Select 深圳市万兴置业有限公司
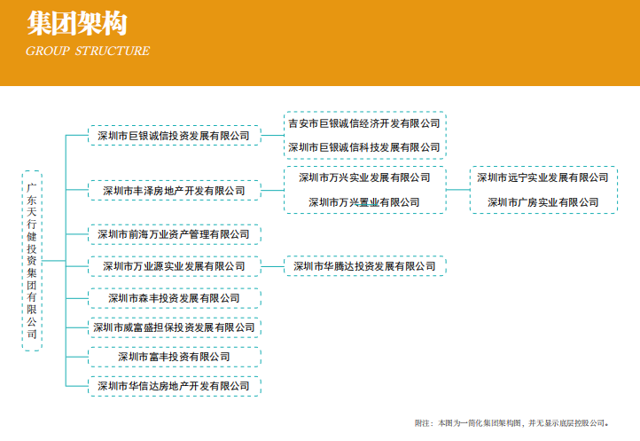 pyautogui.click(x=364, y=202)
